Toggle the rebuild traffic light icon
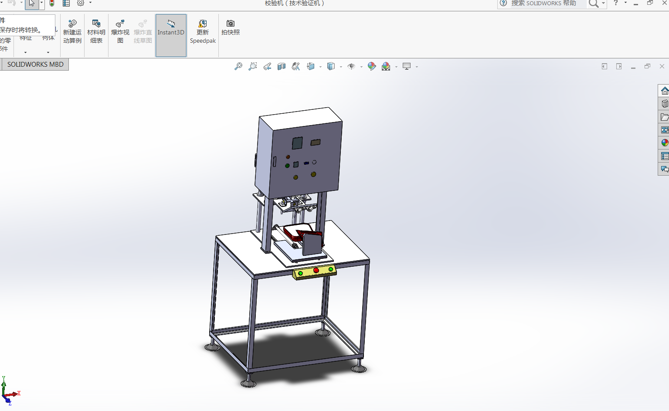Screen dimensions: 669x411 pyautogui.click(x=52, y=3)
